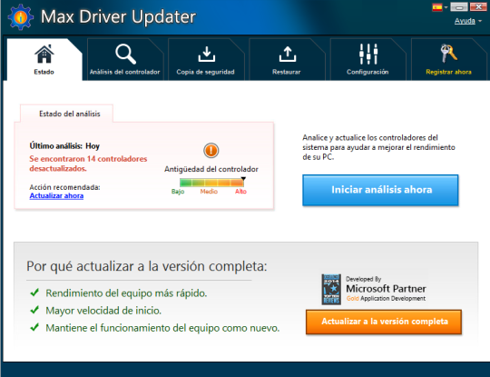
Task: Open Análisis del controlador tab
Action: (125, 59)
